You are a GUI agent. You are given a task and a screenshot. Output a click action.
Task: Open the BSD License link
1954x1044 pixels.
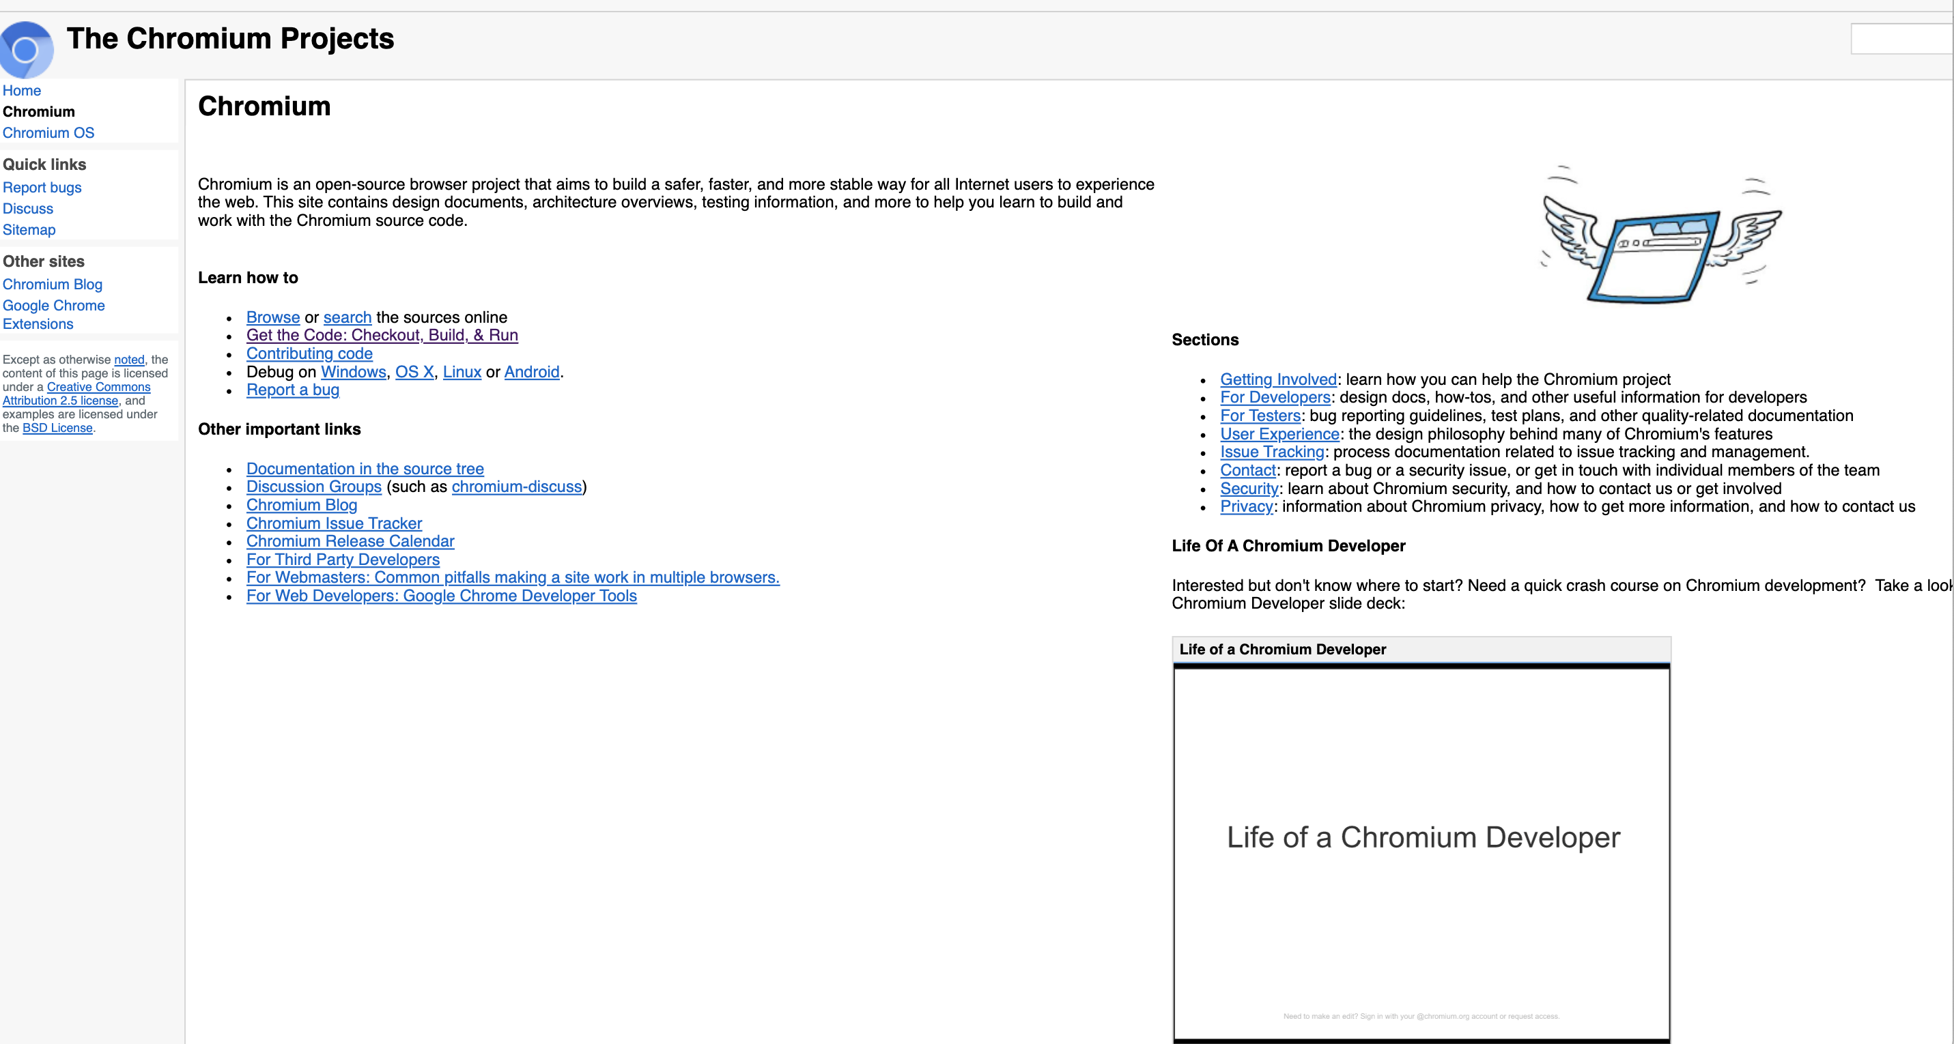57,428
